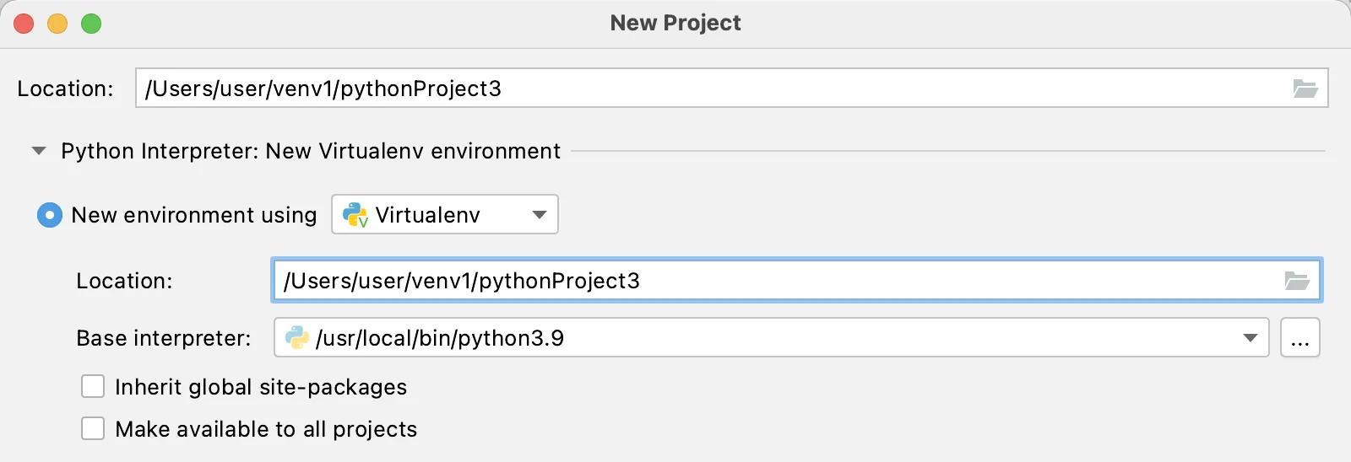
Task: Enable Inherit global site-packages checkbox
Action: 93,387
